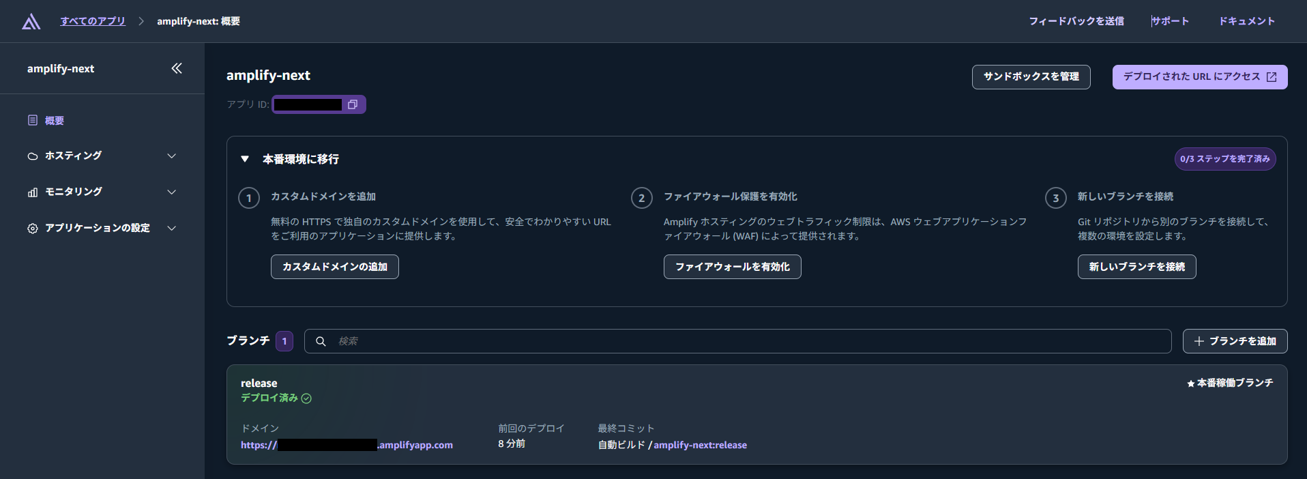Viewport: 1307px width, 479px height.
Task: Open the amplify-next:release commit link
Action: pyautogui.click(x=700, y=445)
